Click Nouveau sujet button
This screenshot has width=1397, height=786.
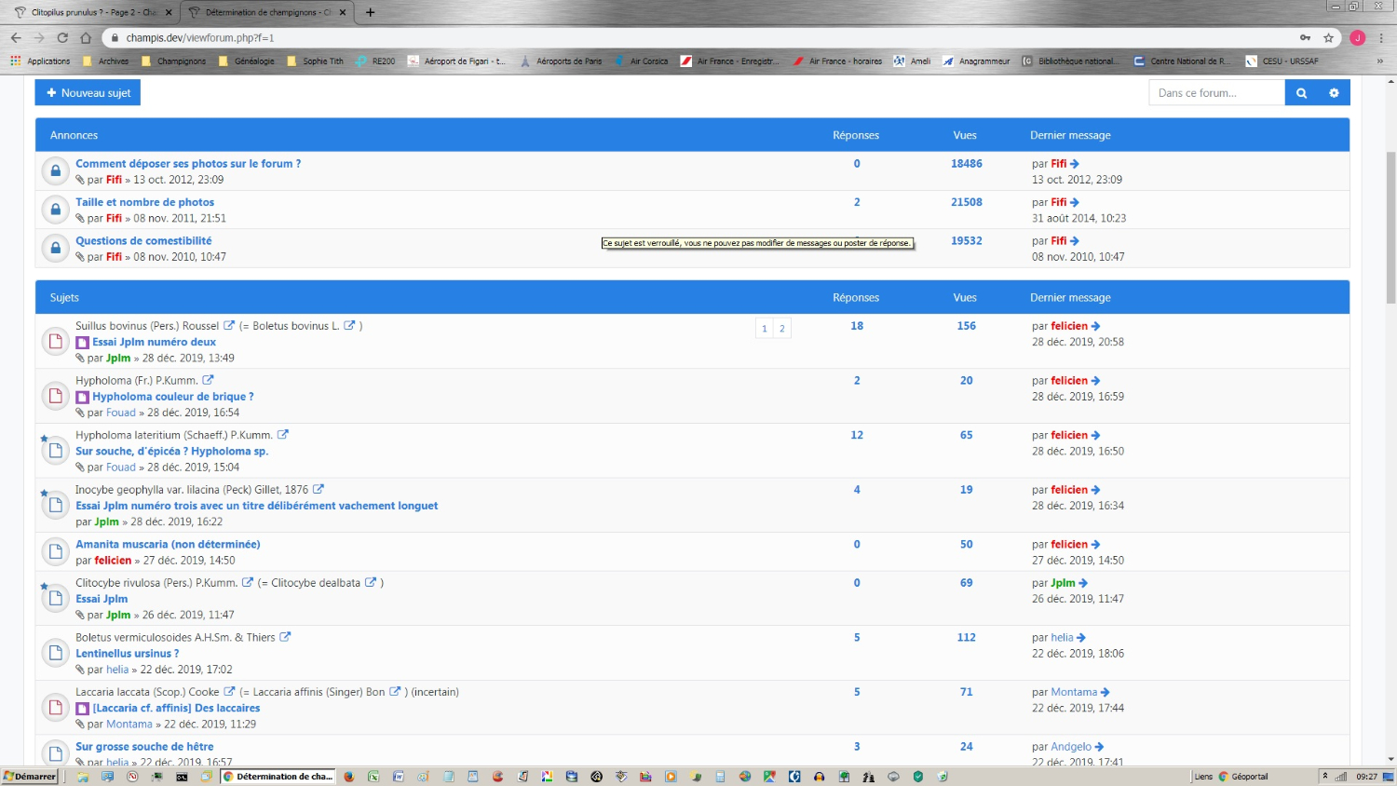88,93
